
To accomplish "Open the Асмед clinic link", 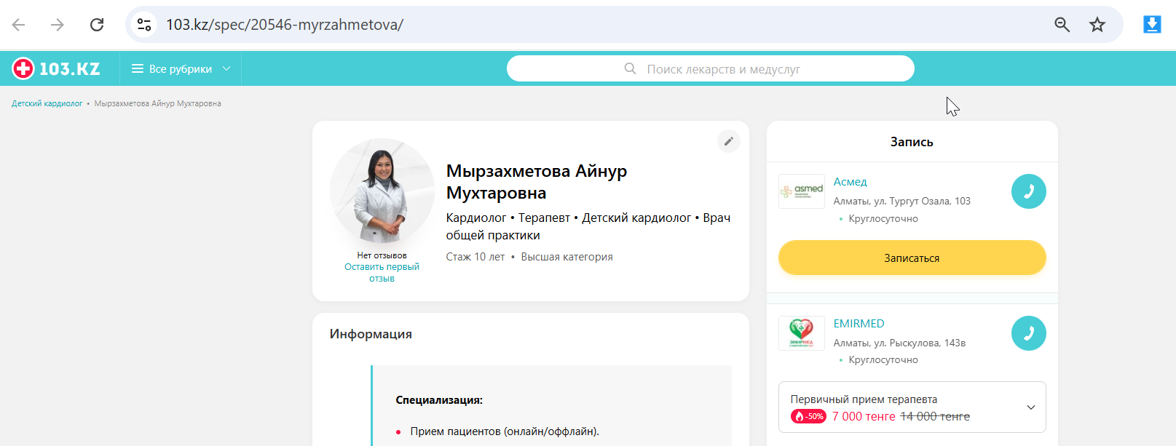I will [x=850, y=182].
